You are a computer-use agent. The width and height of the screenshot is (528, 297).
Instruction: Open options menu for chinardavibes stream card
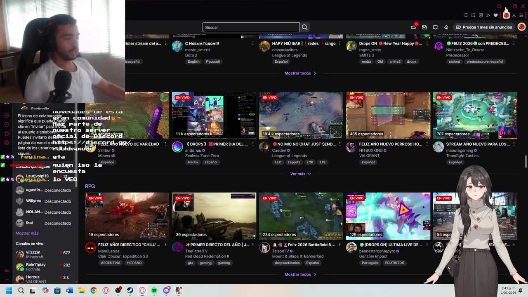pyautogui.click(x=340, y=43)
